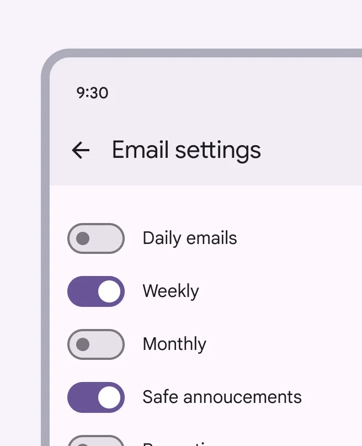Select the Weekly row label
The height and width of the screenshot is (446, 362).
click(171, 291)
